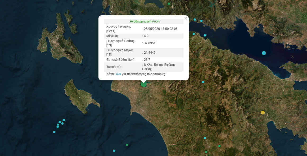
Task: Select the yellow earthquake marker
Action: (263, 113)
